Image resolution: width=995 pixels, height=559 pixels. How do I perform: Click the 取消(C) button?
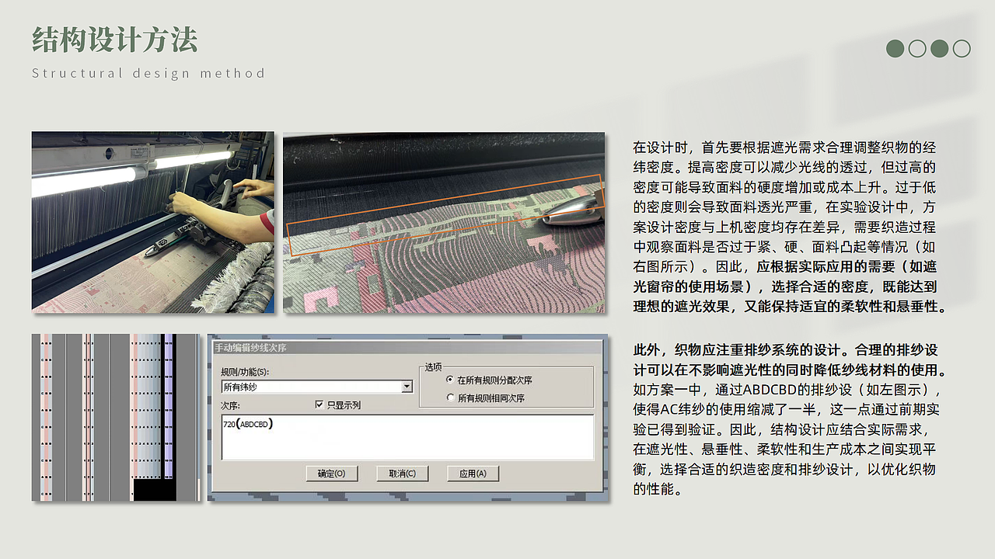tap(402, 474)
